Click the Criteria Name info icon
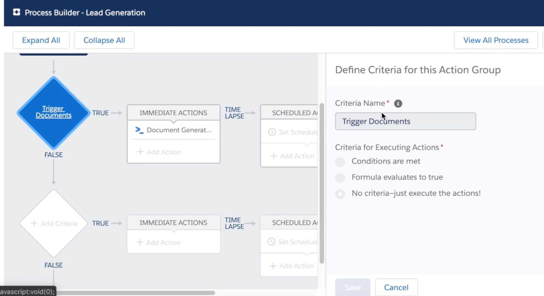 point(398,104)
